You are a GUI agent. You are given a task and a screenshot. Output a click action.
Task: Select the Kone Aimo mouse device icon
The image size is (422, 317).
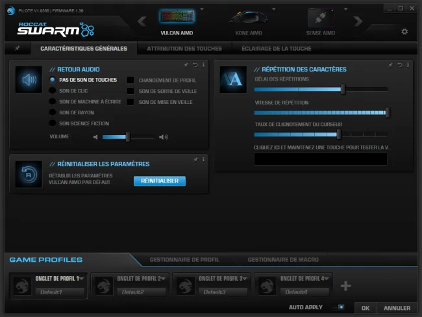pos(249,18)
